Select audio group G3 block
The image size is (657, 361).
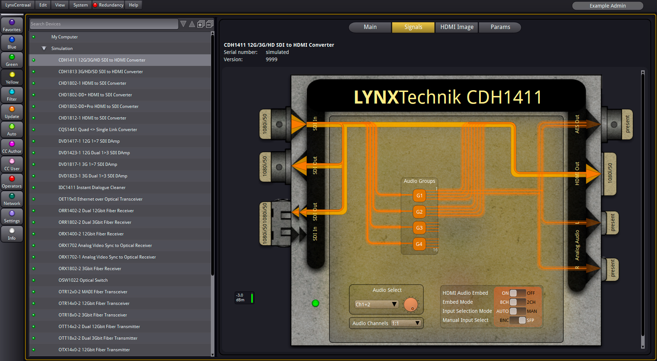(x=419, y=228)
